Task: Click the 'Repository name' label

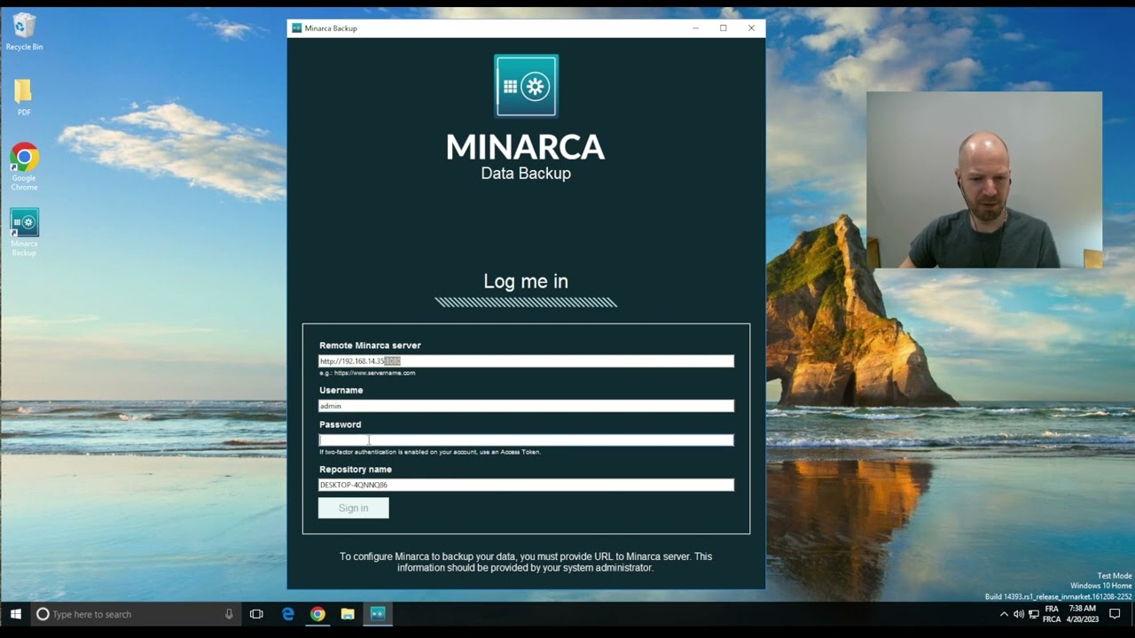Action: coord(355,470)
